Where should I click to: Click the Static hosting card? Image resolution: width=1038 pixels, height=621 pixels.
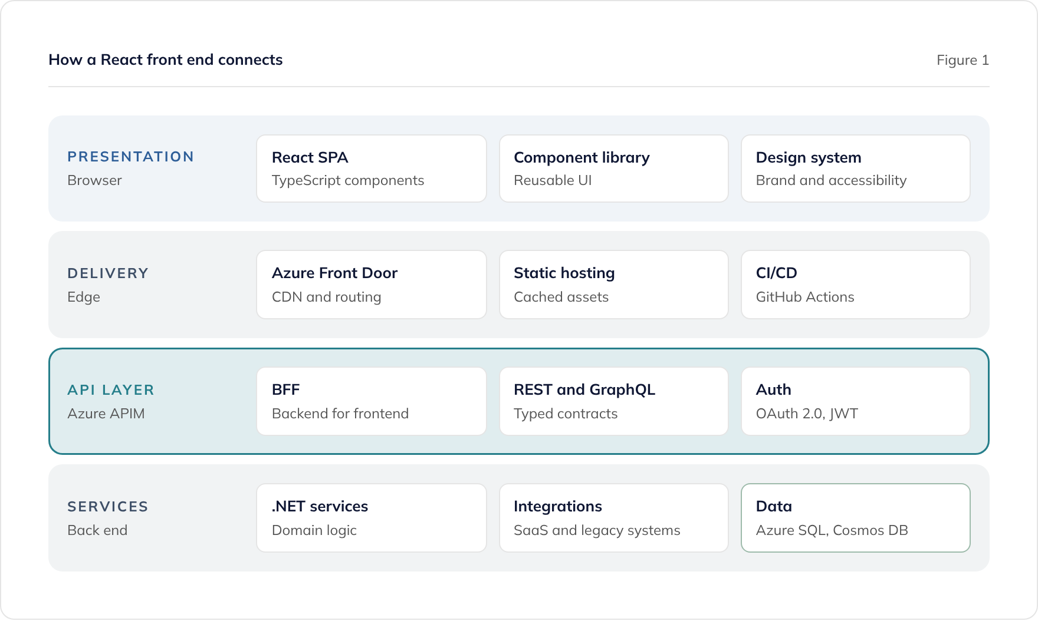[614, 285]
